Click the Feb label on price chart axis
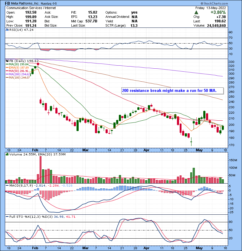 (x=35, y=150)
